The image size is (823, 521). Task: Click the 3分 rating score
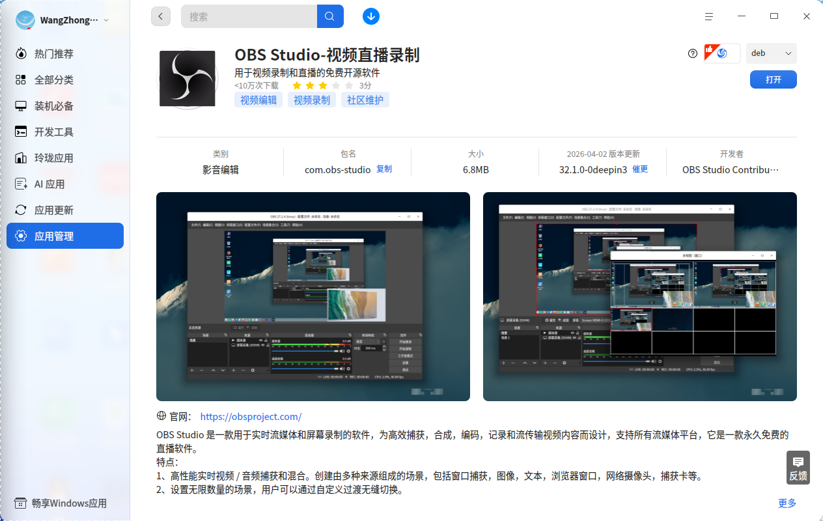[x=365, y=85]
